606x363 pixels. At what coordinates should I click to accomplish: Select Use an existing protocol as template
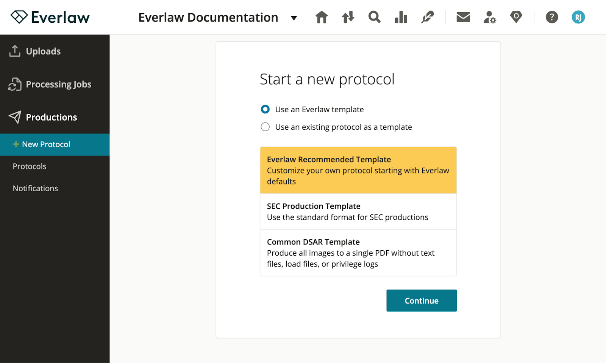(x=265, y=127)
